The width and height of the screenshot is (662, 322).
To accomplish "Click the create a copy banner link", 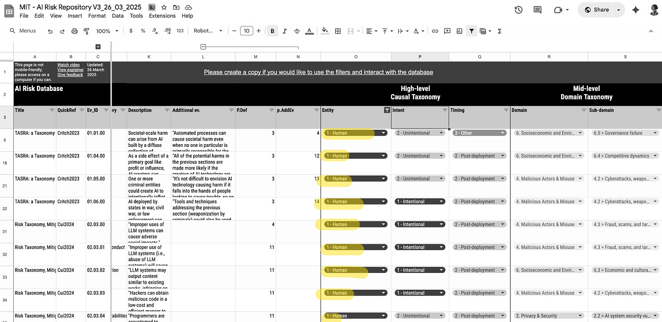I will (318, 72).
